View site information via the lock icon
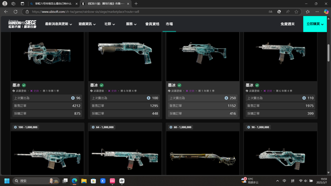 (27, 12)
